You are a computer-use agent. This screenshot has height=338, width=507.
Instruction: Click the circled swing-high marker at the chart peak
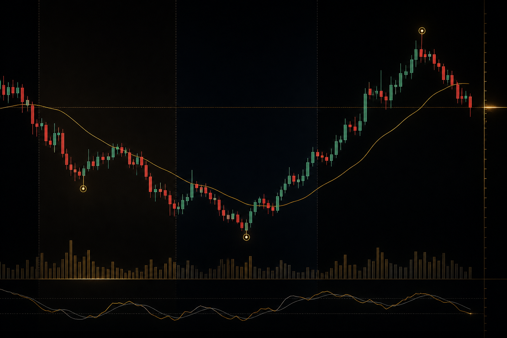click(422, 31)
